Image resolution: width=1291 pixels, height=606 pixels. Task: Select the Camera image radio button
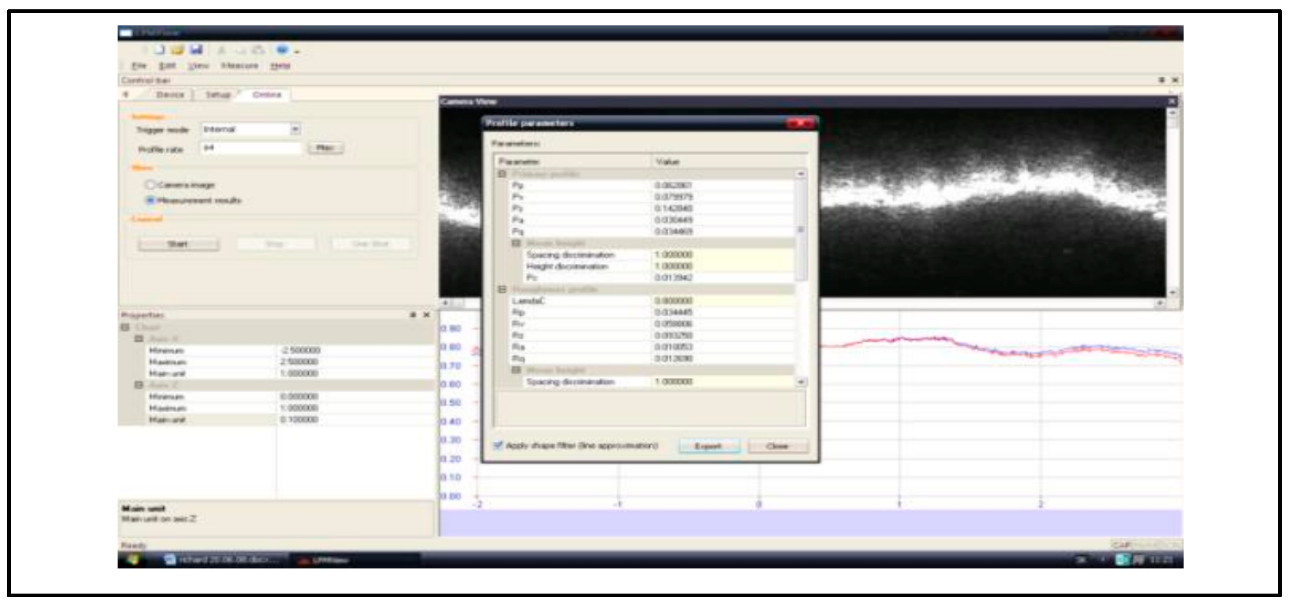click(151, 185)
